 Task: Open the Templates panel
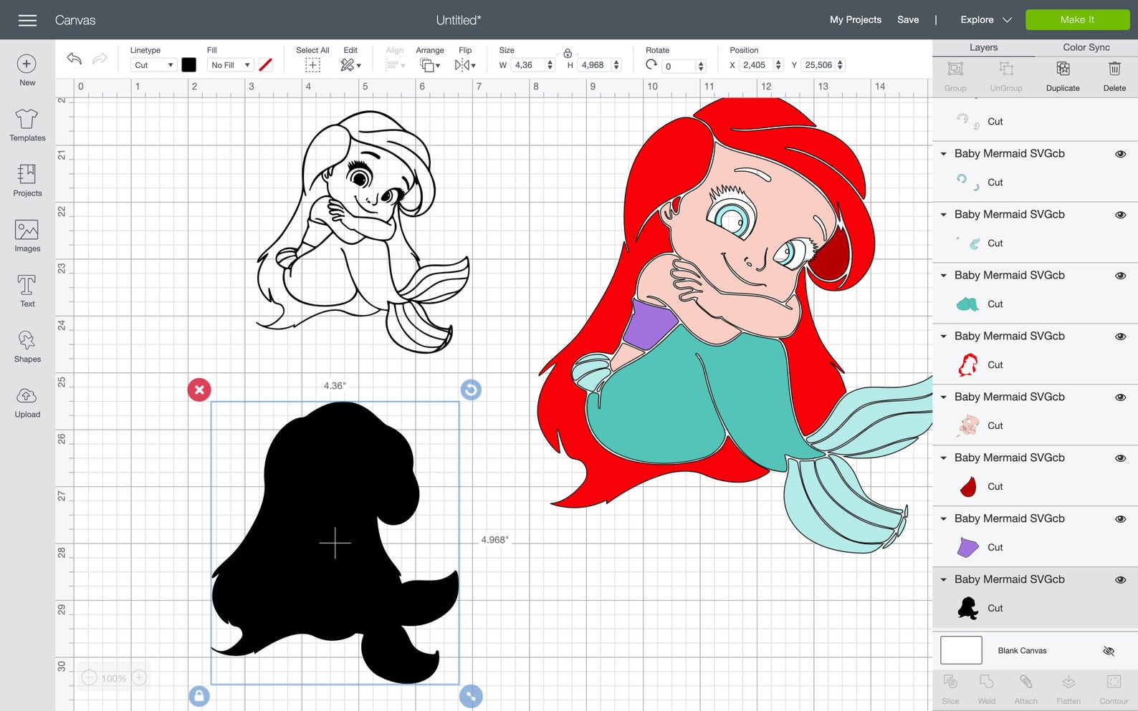27,125
